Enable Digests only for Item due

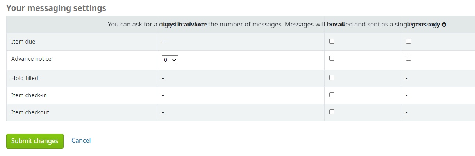pos(408,41)
